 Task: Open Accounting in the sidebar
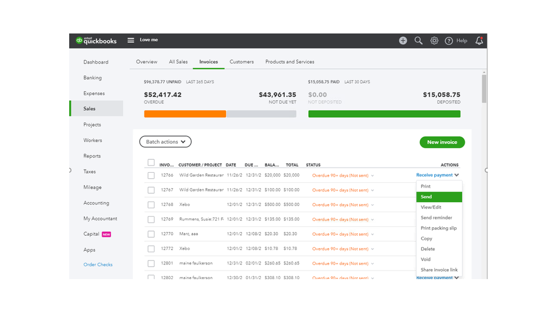[x=96, y=203]
